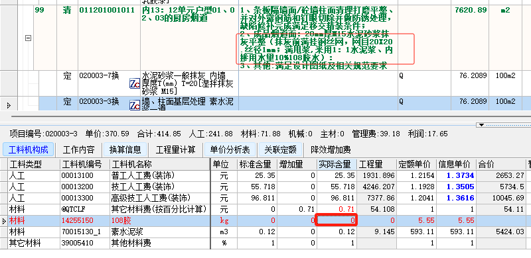
Task: Click 020003-3换 quota code cell
Action: tap(99, 102)
